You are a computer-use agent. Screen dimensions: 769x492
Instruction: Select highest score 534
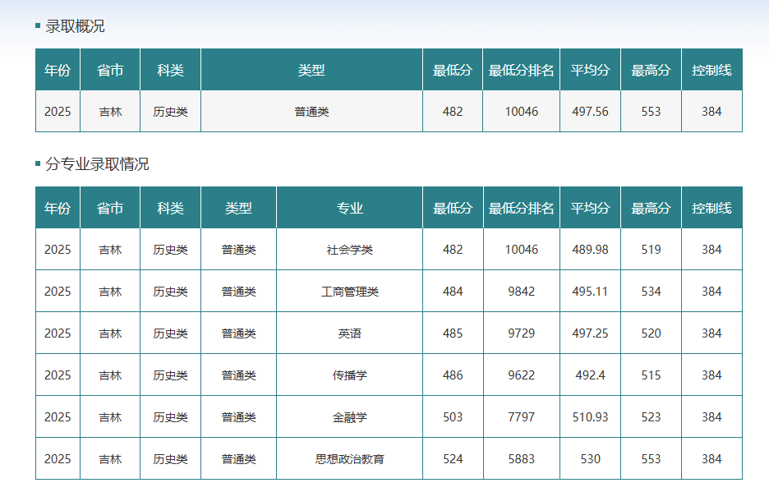(x=651, y=292)
